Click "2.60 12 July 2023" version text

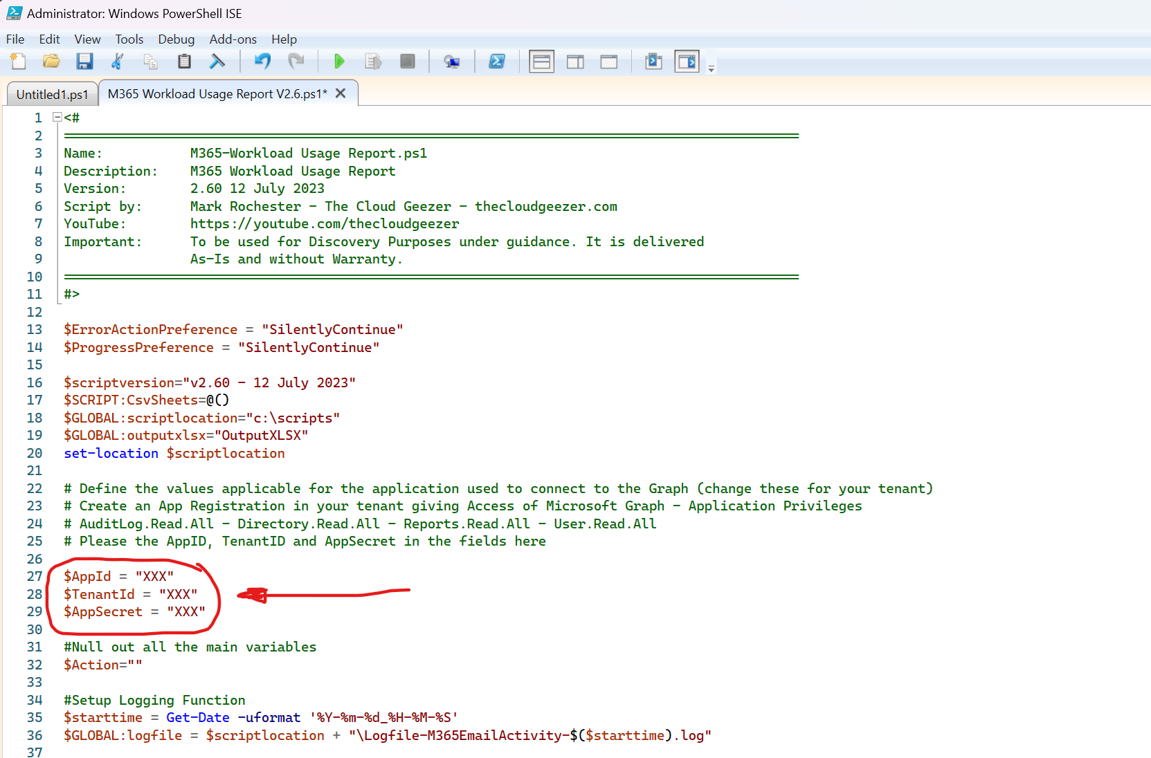coord(257,188)
